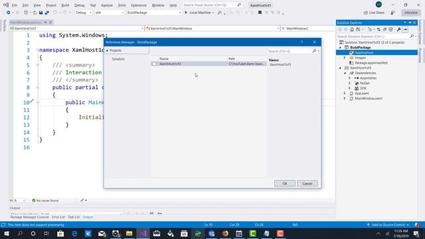Close the MainWindow.xaml.cs editor tab

tap(50, 22)
